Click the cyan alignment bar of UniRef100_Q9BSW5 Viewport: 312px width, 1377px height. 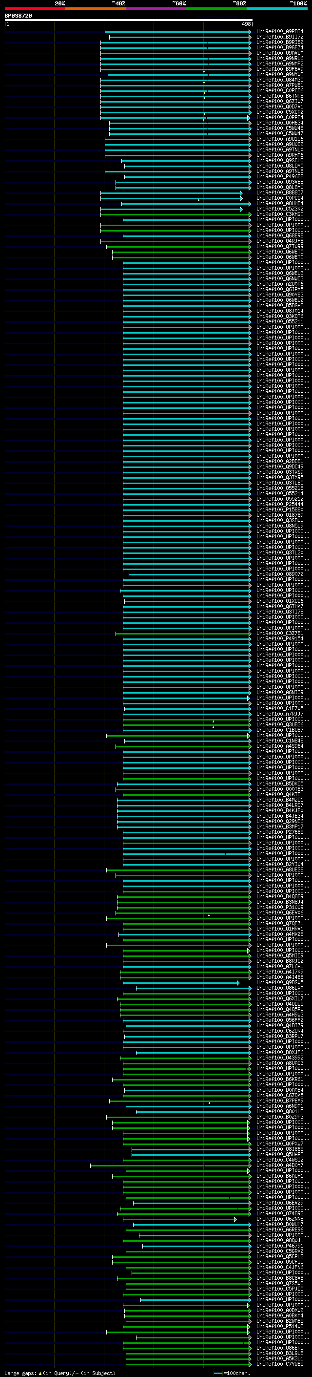coord(181,983)
